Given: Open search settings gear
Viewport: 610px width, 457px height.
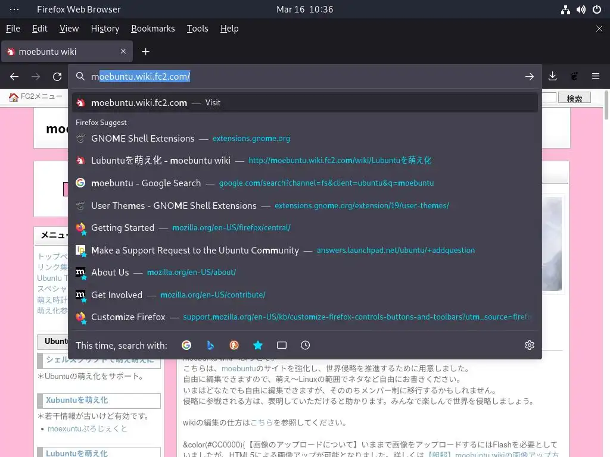Looking at the screenshot, I should tap(530, 345).
